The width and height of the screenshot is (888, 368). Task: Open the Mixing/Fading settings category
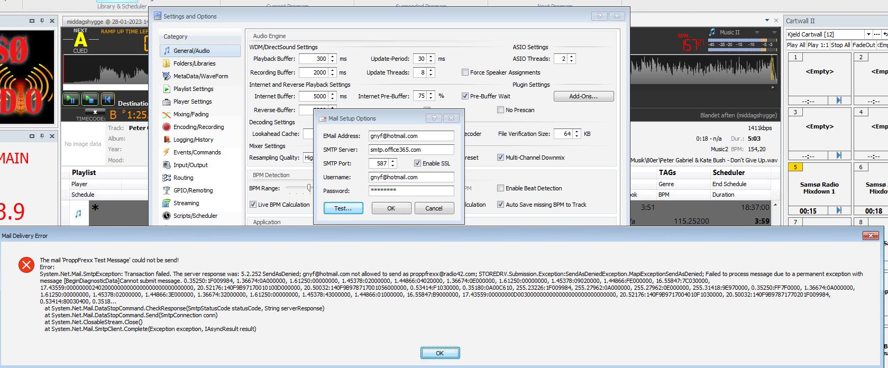pos(191,114)
